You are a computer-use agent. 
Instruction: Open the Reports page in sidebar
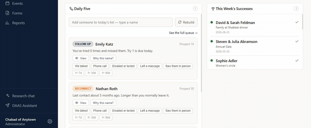(x=15, y=23)
